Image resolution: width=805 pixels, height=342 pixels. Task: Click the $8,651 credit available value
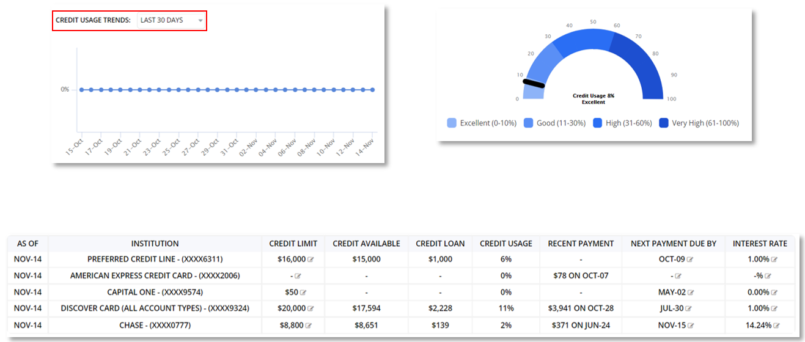coord(367,326)
